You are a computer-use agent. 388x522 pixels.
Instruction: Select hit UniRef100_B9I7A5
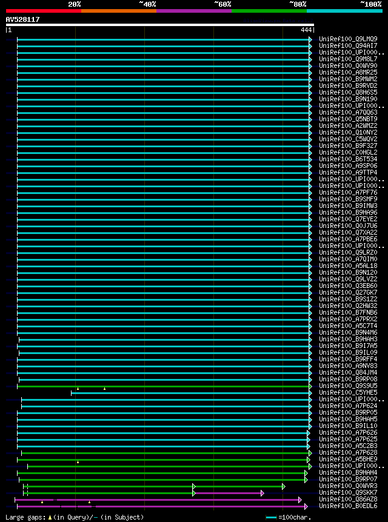point(348,346)
